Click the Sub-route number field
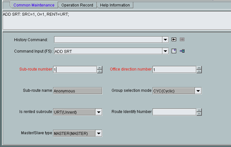The width and height of the screenshot is (231, 147). pos(75,69)
